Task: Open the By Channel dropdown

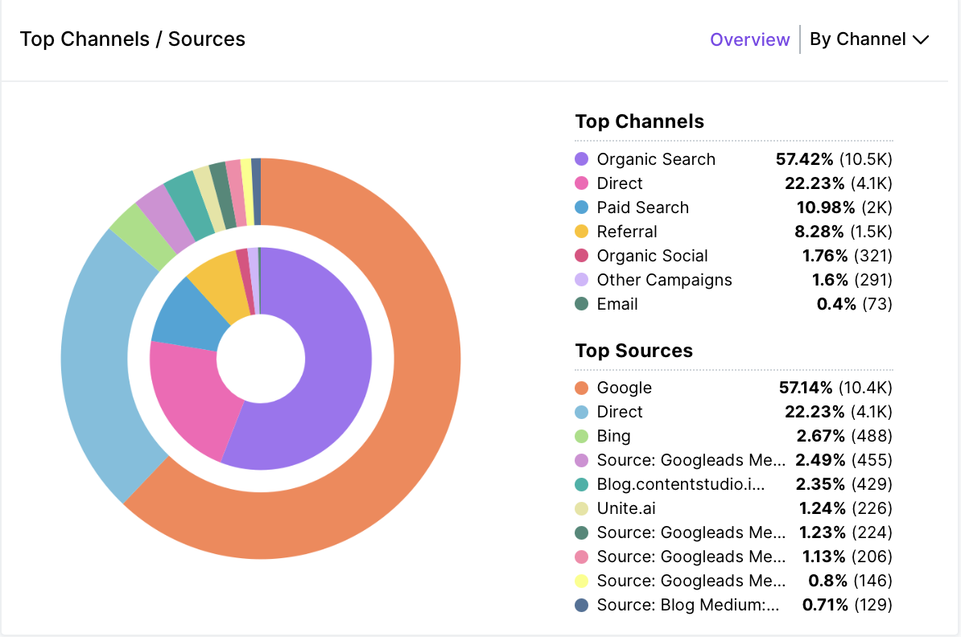Action: click(870, 39)
